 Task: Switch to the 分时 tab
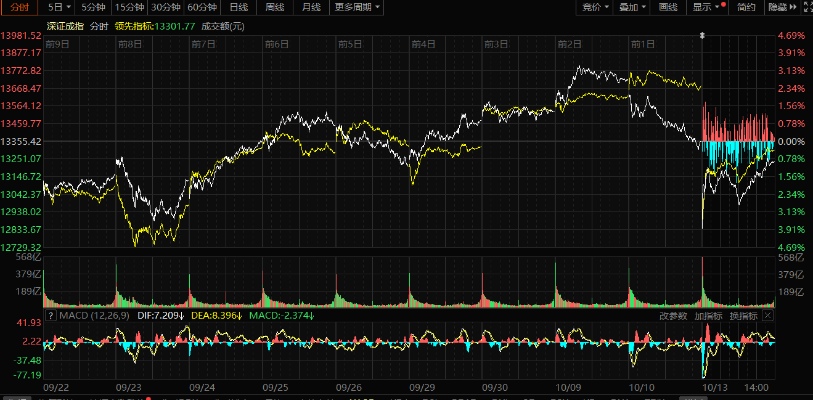click(19, 7)
